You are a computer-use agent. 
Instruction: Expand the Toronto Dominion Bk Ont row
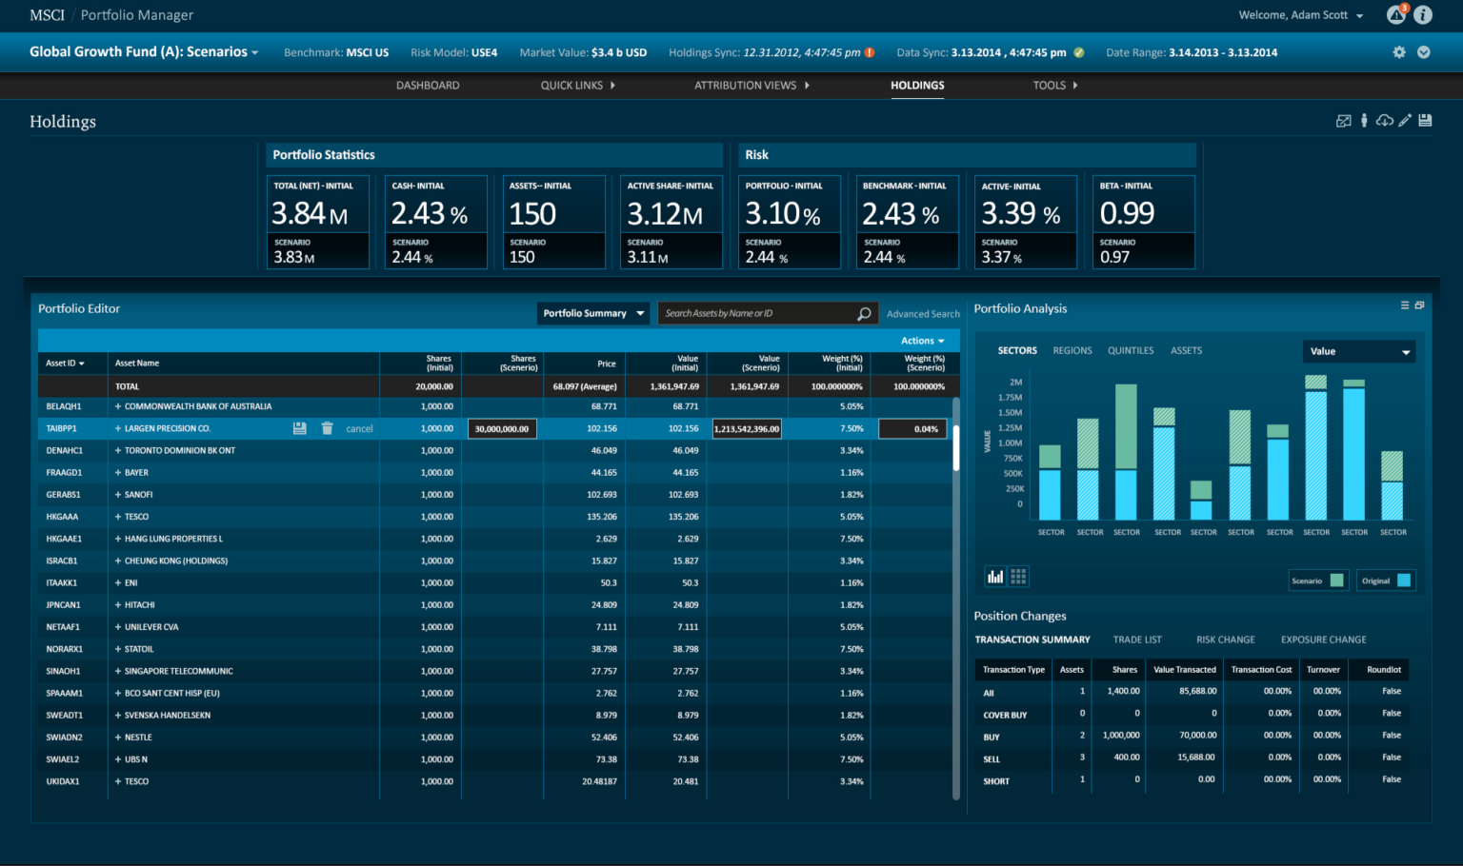click(x=118, y=450)
